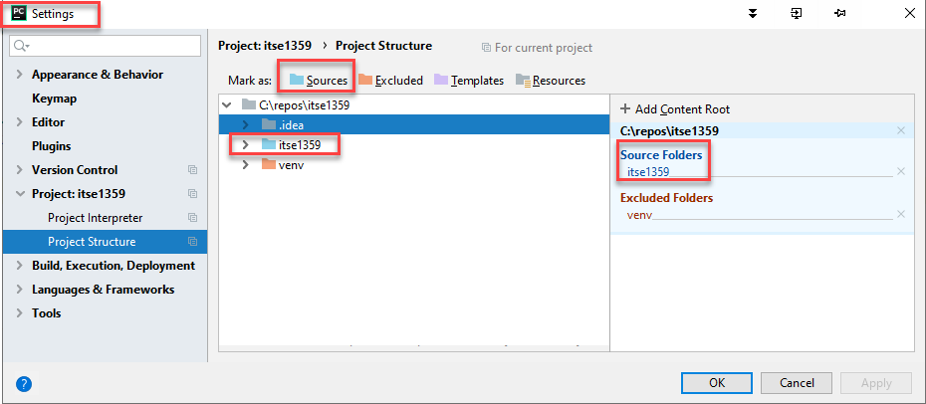926x404 pixels.
Task: Open Keymap settings
Action: point(54,99)
